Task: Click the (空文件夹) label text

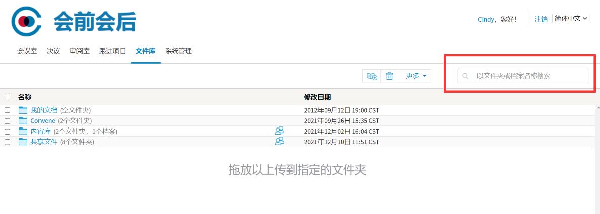Action: 75,110
